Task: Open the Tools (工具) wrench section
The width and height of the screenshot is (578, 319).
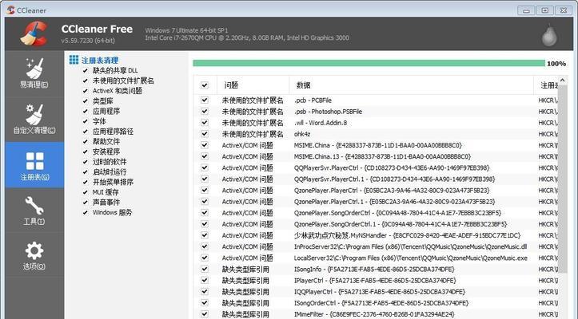Action: [34, 211]
